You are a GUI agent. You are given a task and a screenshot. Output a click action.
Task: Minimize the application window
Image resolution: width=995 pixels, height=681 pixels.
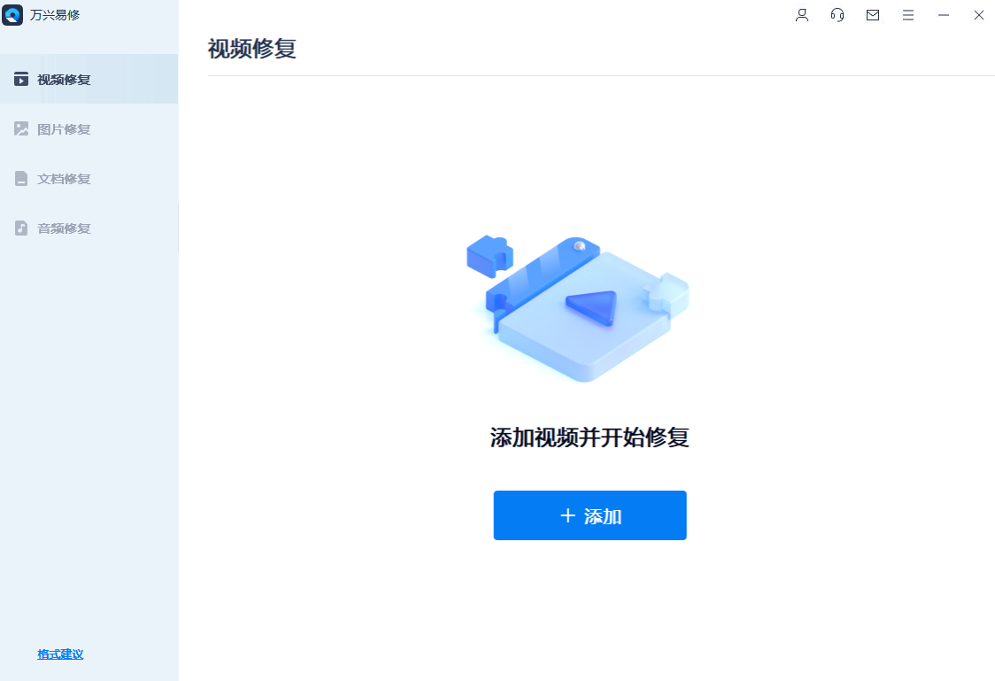point(944,15)
